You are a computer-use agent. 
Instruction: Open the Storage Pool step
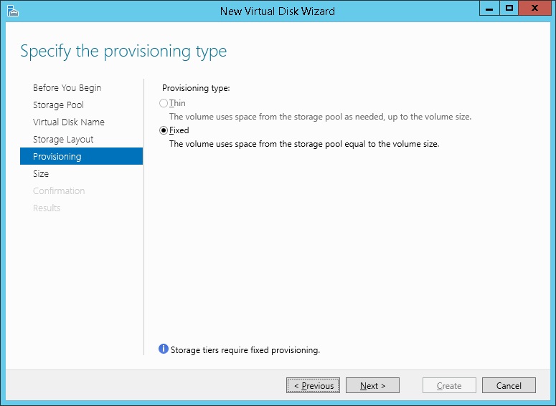tap(58, 105)
